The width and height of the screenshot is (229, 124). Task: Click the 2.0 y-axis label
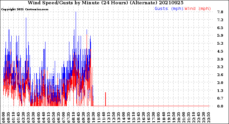(220, 83)
